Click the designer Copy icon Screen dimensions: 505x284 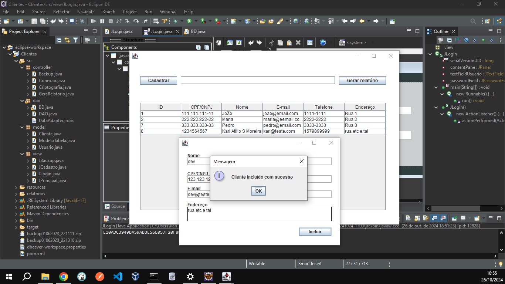(x=280, y=43)
